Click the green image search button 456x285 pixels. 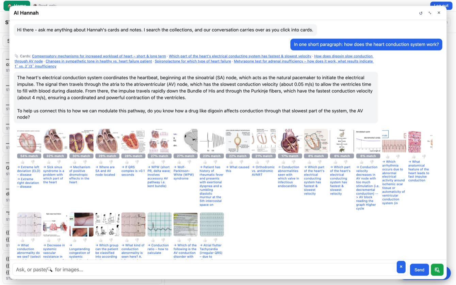coord(437,270)
